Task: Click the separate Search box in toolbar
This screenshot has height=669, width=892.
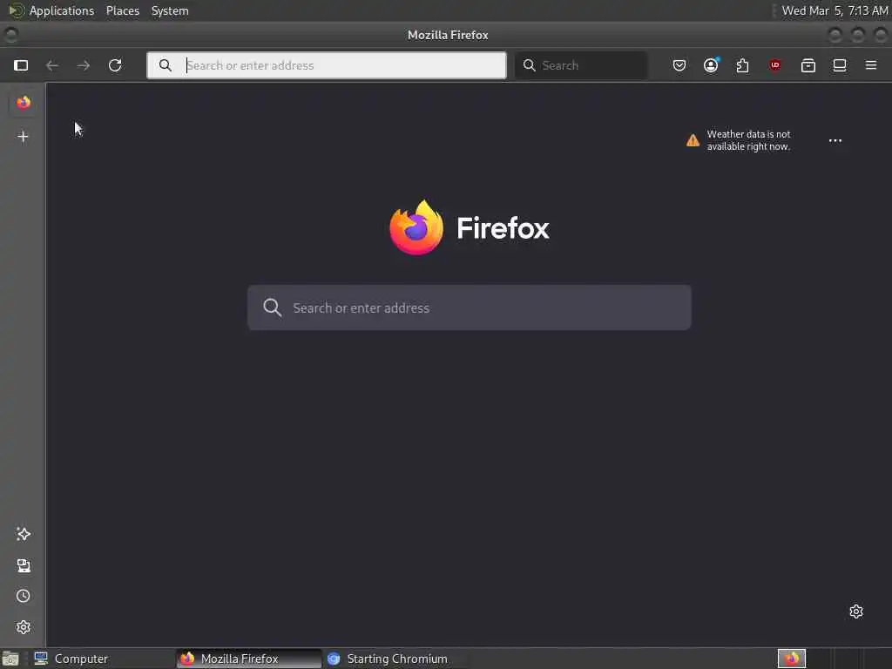Action: (580, 65)
